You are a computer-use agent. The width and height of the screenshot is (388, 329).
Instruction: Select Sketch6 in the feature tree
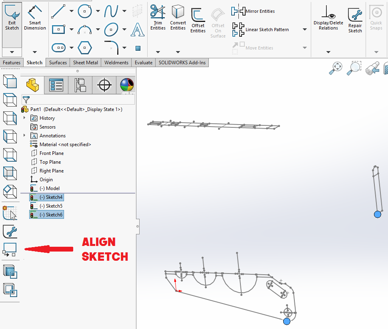tap(46, 215)
